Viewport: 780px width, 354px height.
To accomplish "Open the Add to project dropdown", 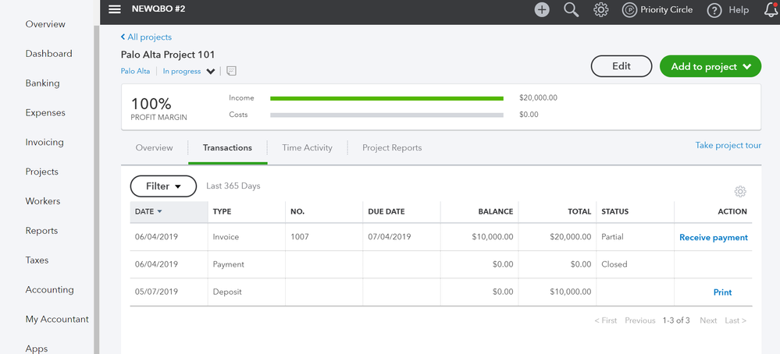I will pos(710,66).
